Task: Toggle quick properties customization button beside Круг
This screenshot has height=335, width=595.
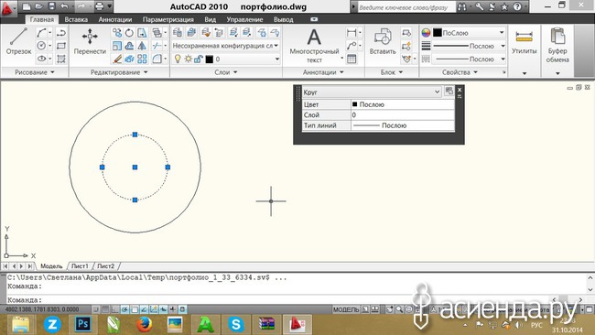Action: pyautogui.click(x=449, y=91)
